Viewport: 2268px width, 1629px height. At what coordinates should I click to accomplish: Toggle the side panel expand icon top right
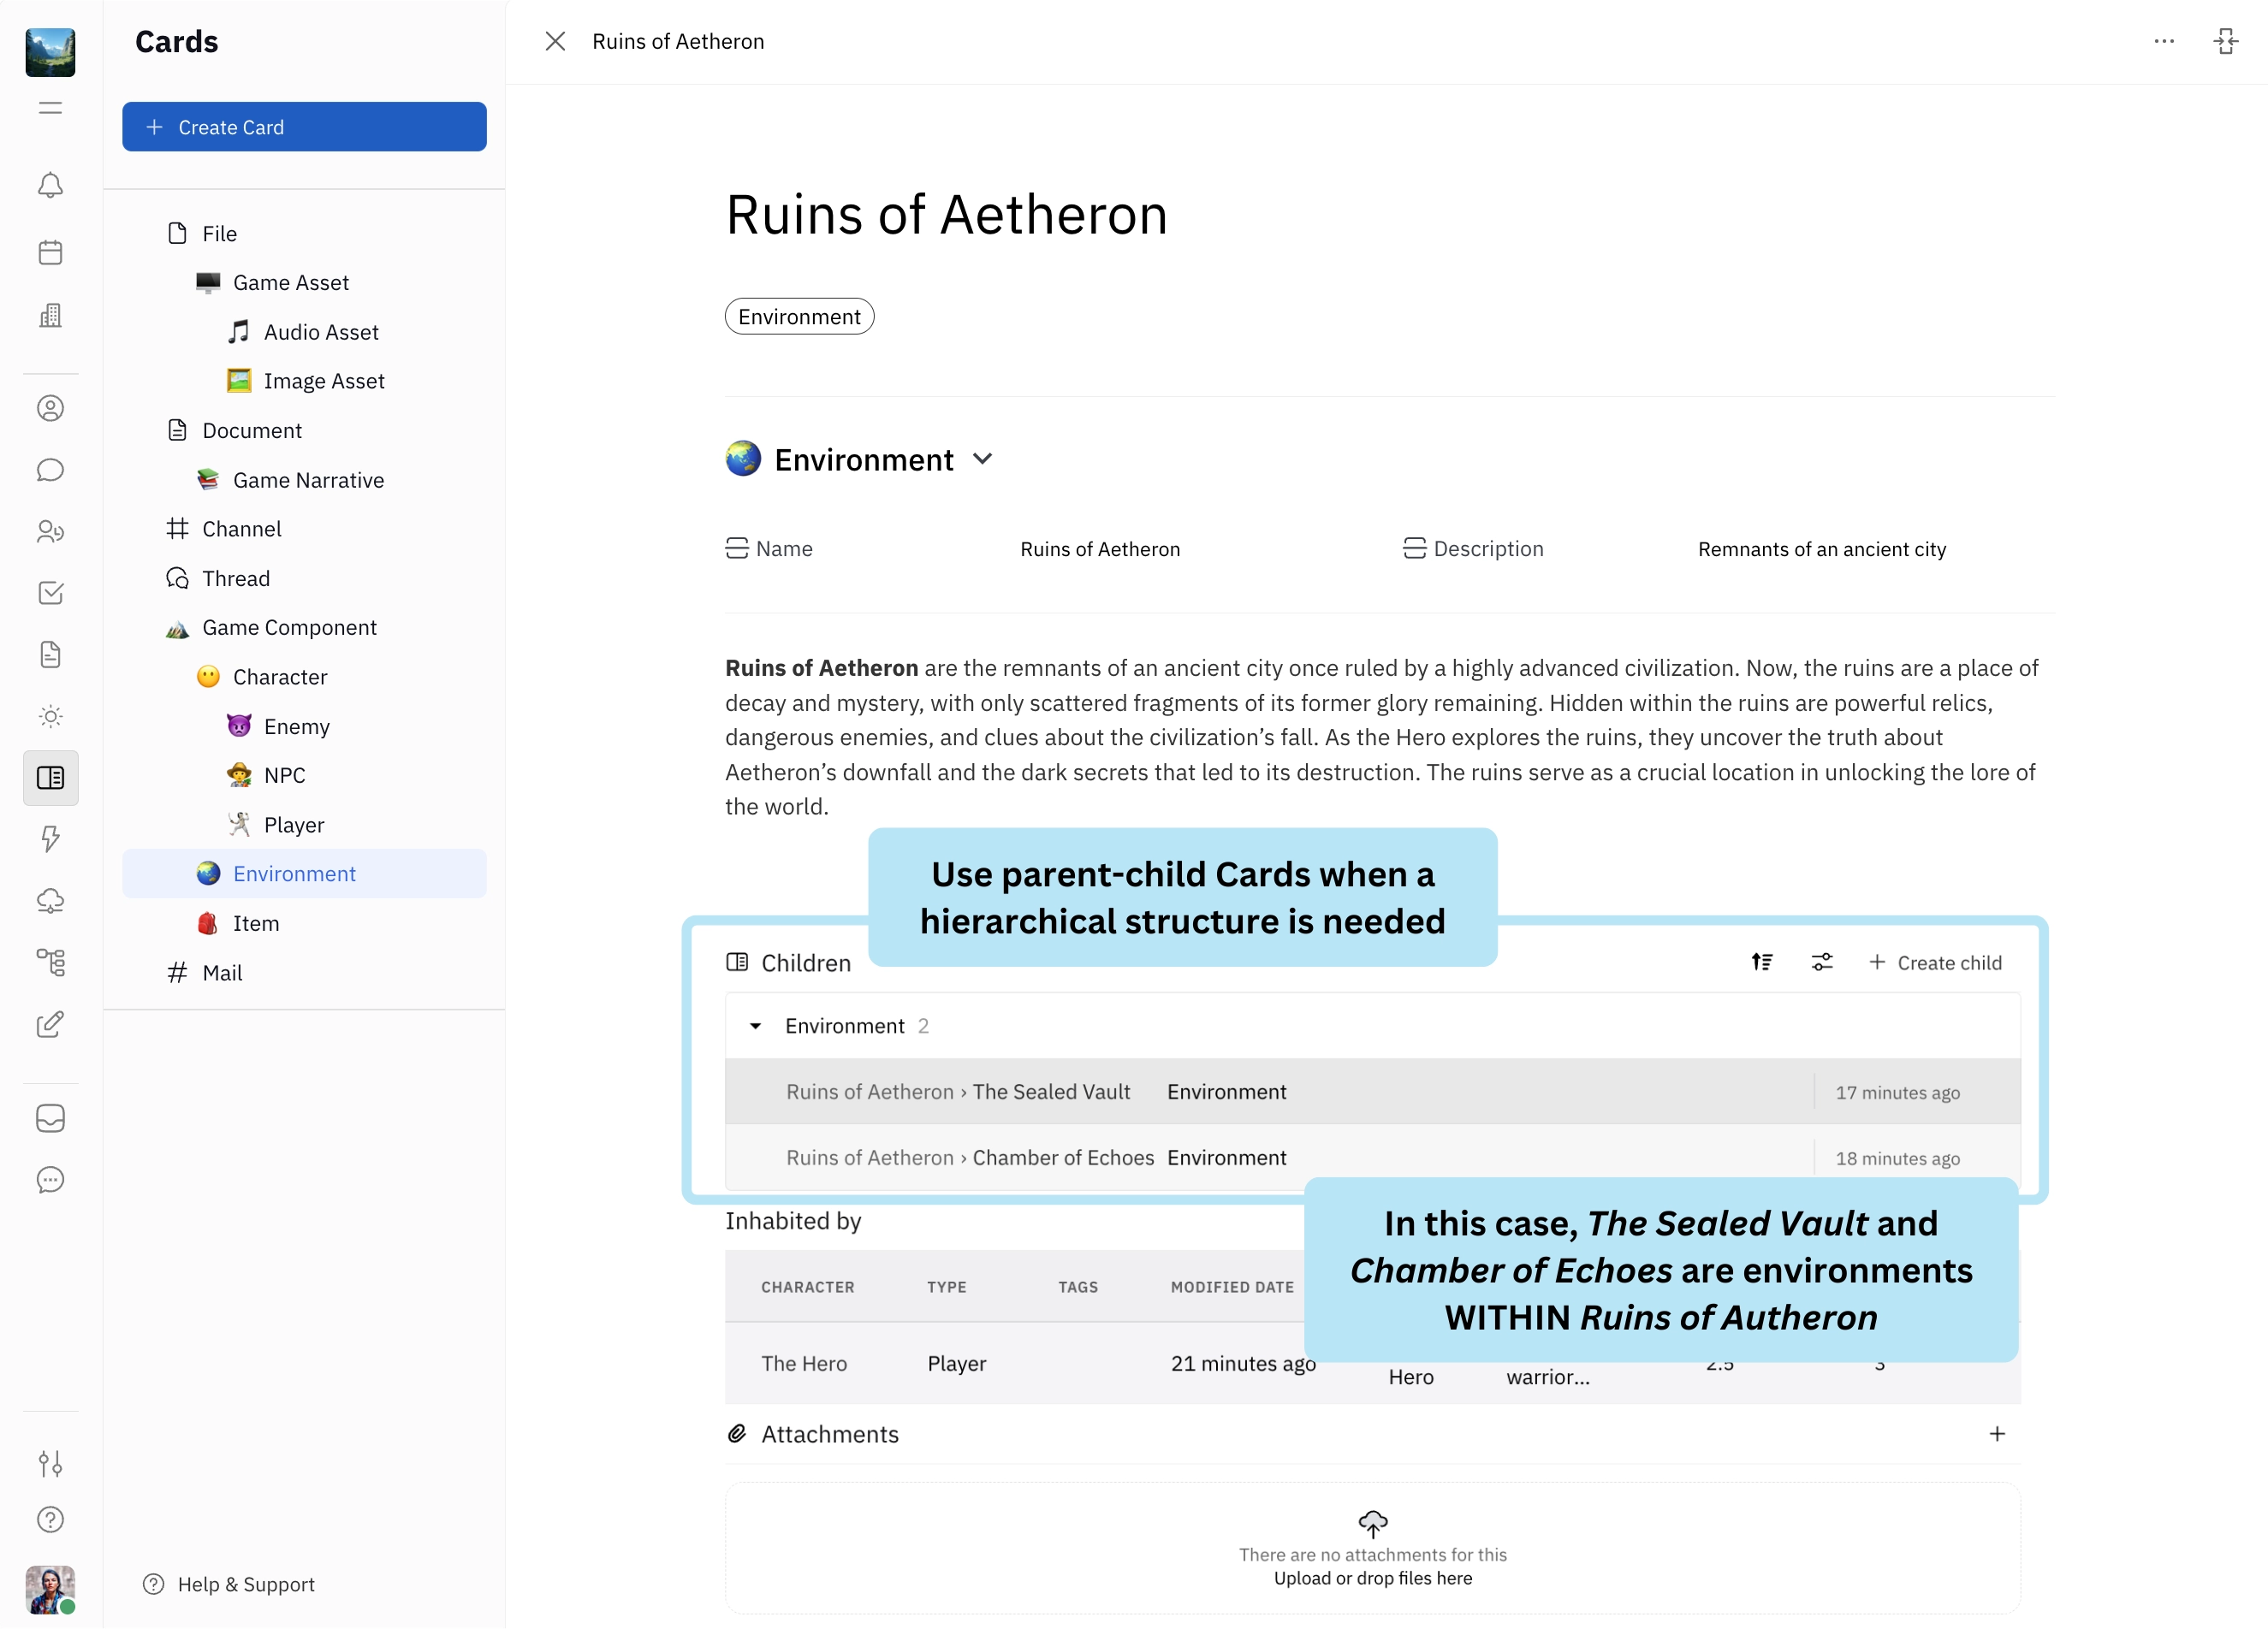[x=2225, y=41]
